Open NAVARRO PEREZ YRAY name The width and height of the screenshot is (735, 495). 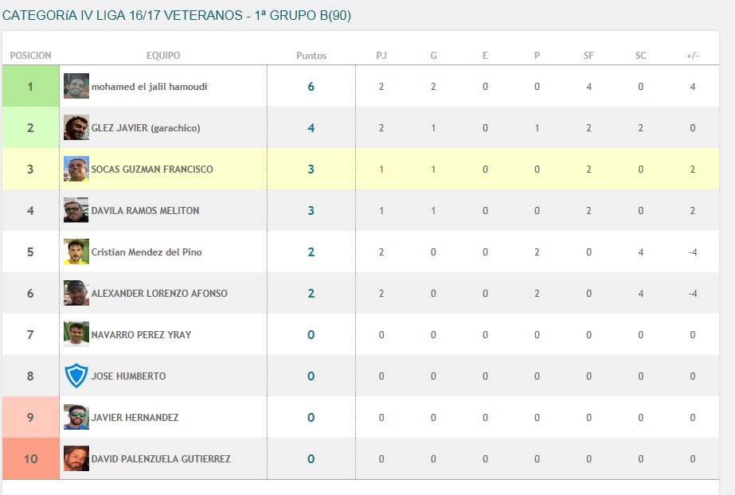coord(141,334)
